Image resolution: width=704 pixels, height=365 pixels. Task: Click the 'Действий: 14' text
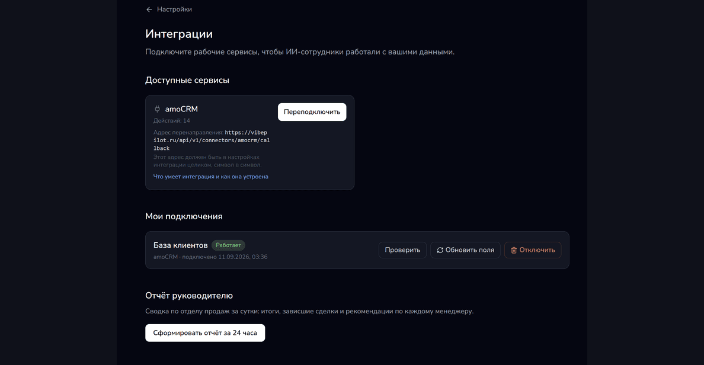tap(171, 121)
